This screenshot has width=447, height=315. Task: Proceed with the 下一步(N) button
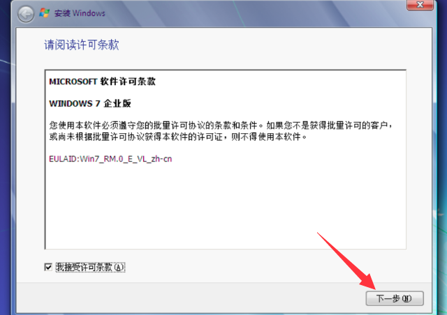click(395, 298)
